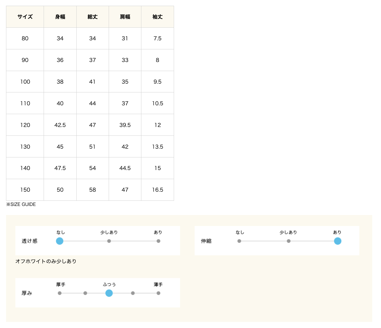Click the size 150 row cell
Viewport: 381px width, 328px height.
(x=25, y=190)
